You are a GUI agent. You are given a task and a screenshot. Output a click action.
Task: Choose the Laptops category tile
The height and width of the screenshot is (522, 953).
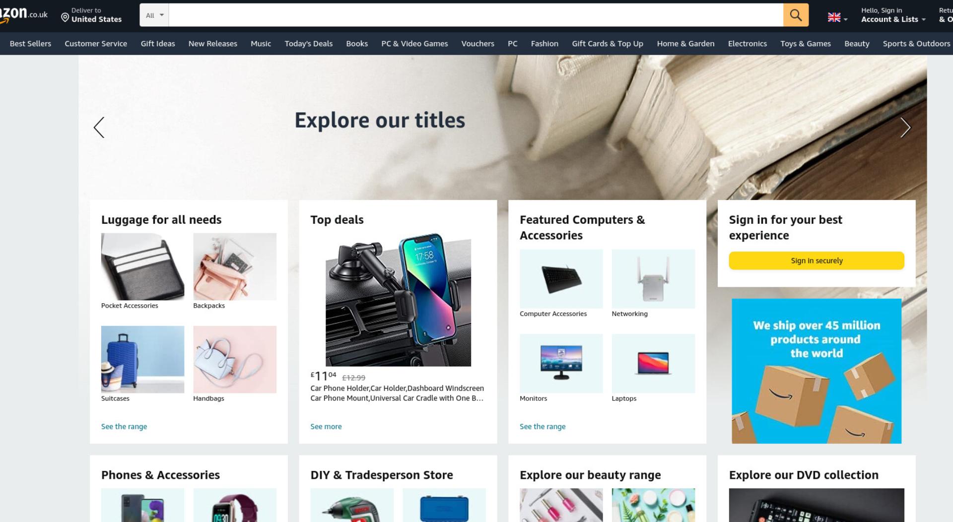[x=653, y=363]
